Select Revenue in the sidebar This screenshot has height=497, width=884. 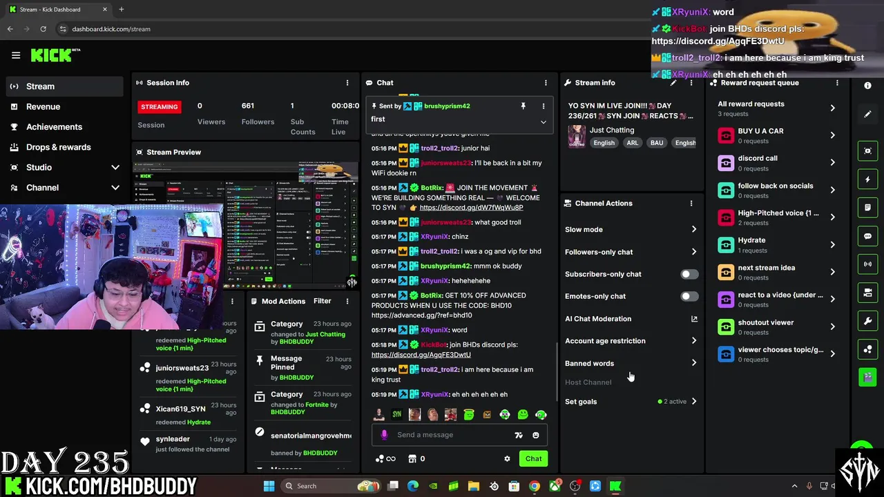pyautogui.click(x=64, y=106)
